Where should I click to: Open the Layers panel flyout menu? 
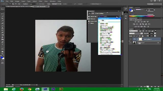pos(161,29)
